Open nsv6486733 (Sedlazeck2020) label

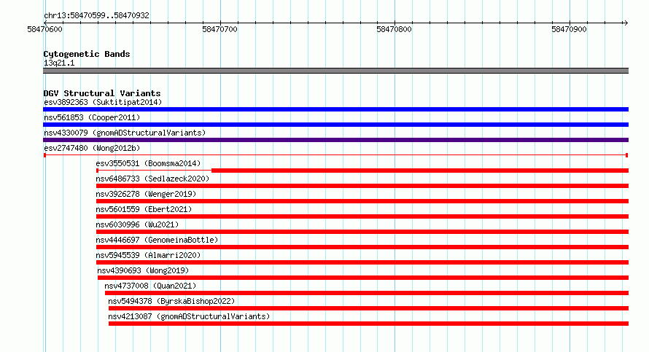(x=152, y=179)
